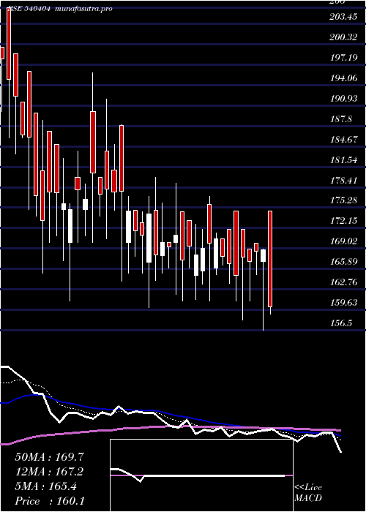Screen dimensions: 366x512
Task: Click the 181.54 price axis label
Action: 343,160
